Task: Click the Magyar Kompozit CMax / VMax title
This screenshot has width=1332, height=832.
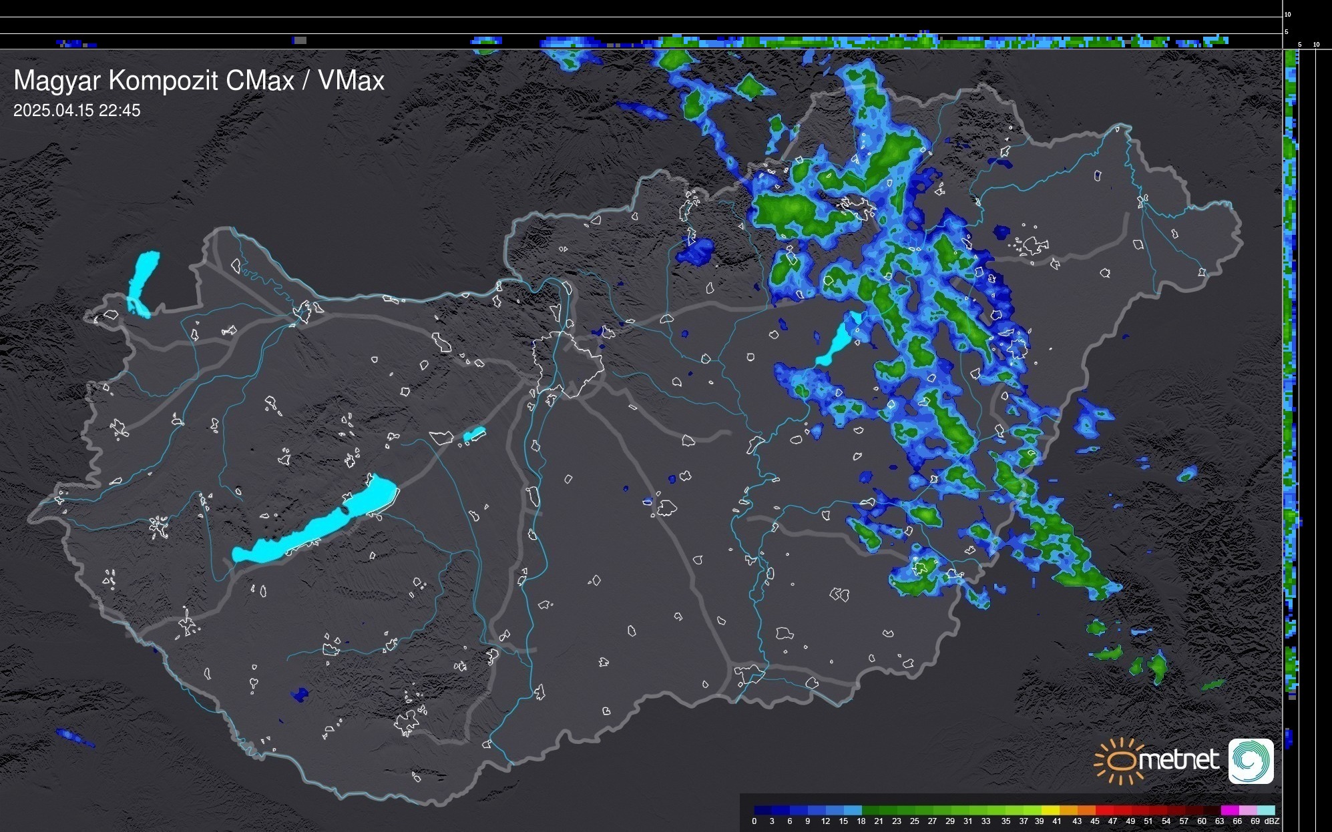Action: click(199, 81)
